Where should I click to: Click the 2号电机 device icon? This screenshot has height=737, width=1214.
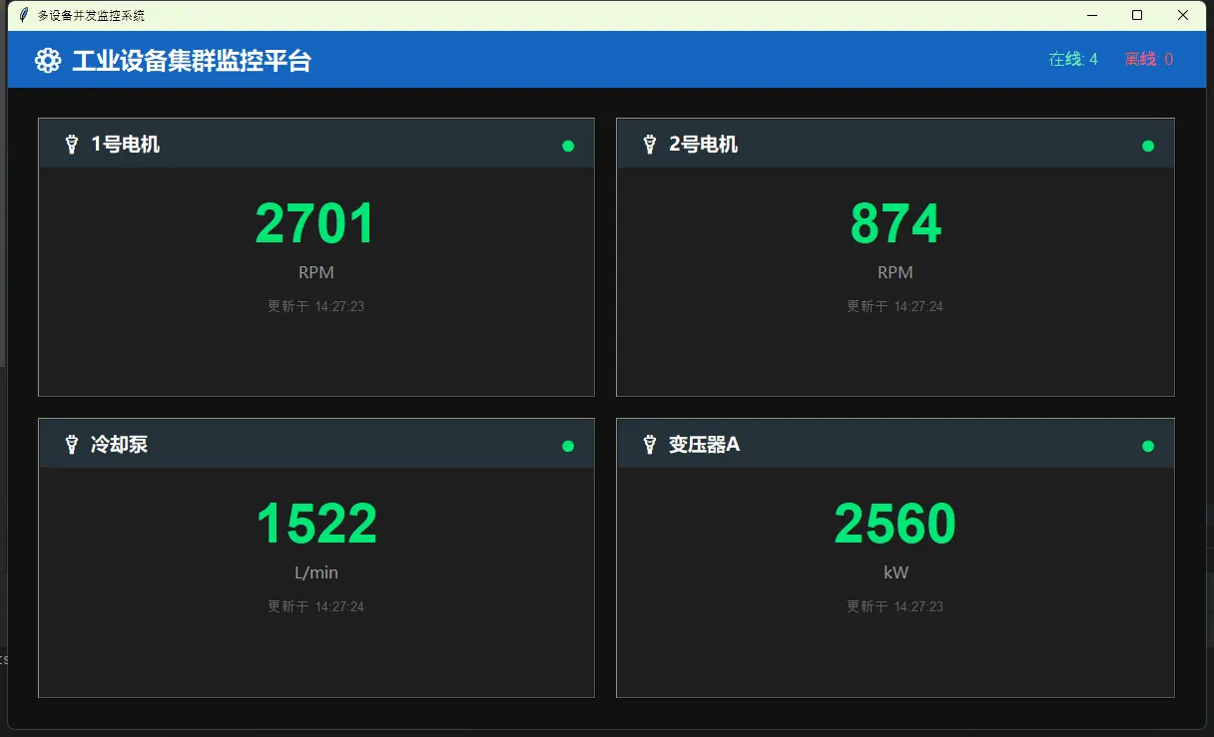point(650,145)
